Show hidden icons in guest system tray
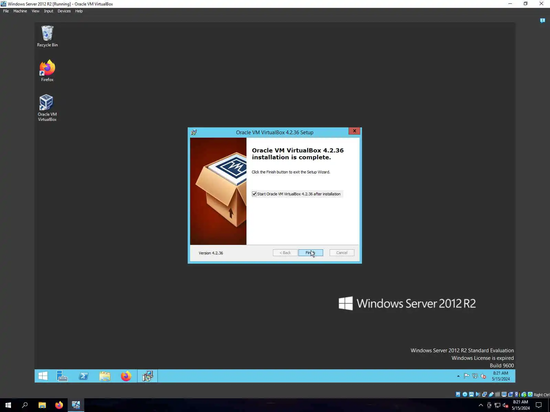Screen dimensions: 550x412 (458, 376)
